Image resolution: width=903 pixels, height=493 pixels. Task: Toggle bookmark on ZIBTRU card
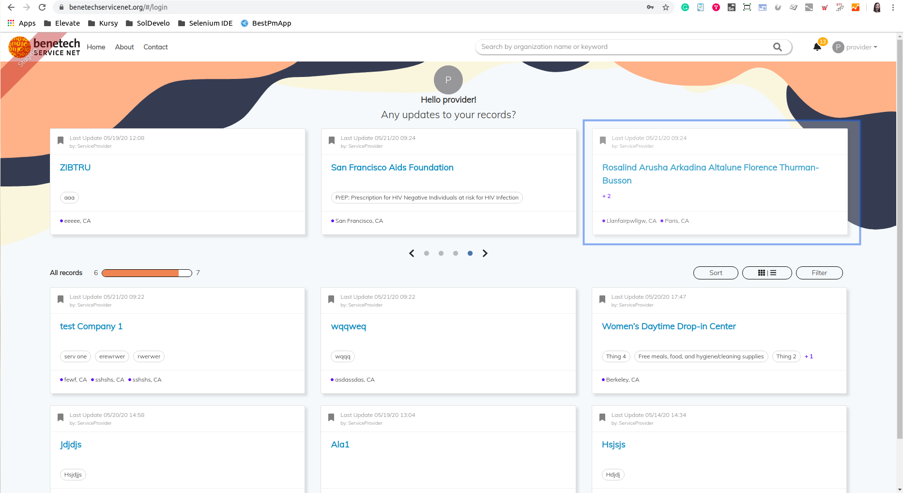(x=61, y=140)
